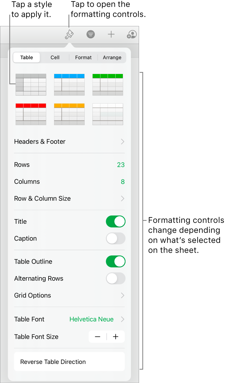Select the orange header table style

(69, 114)
